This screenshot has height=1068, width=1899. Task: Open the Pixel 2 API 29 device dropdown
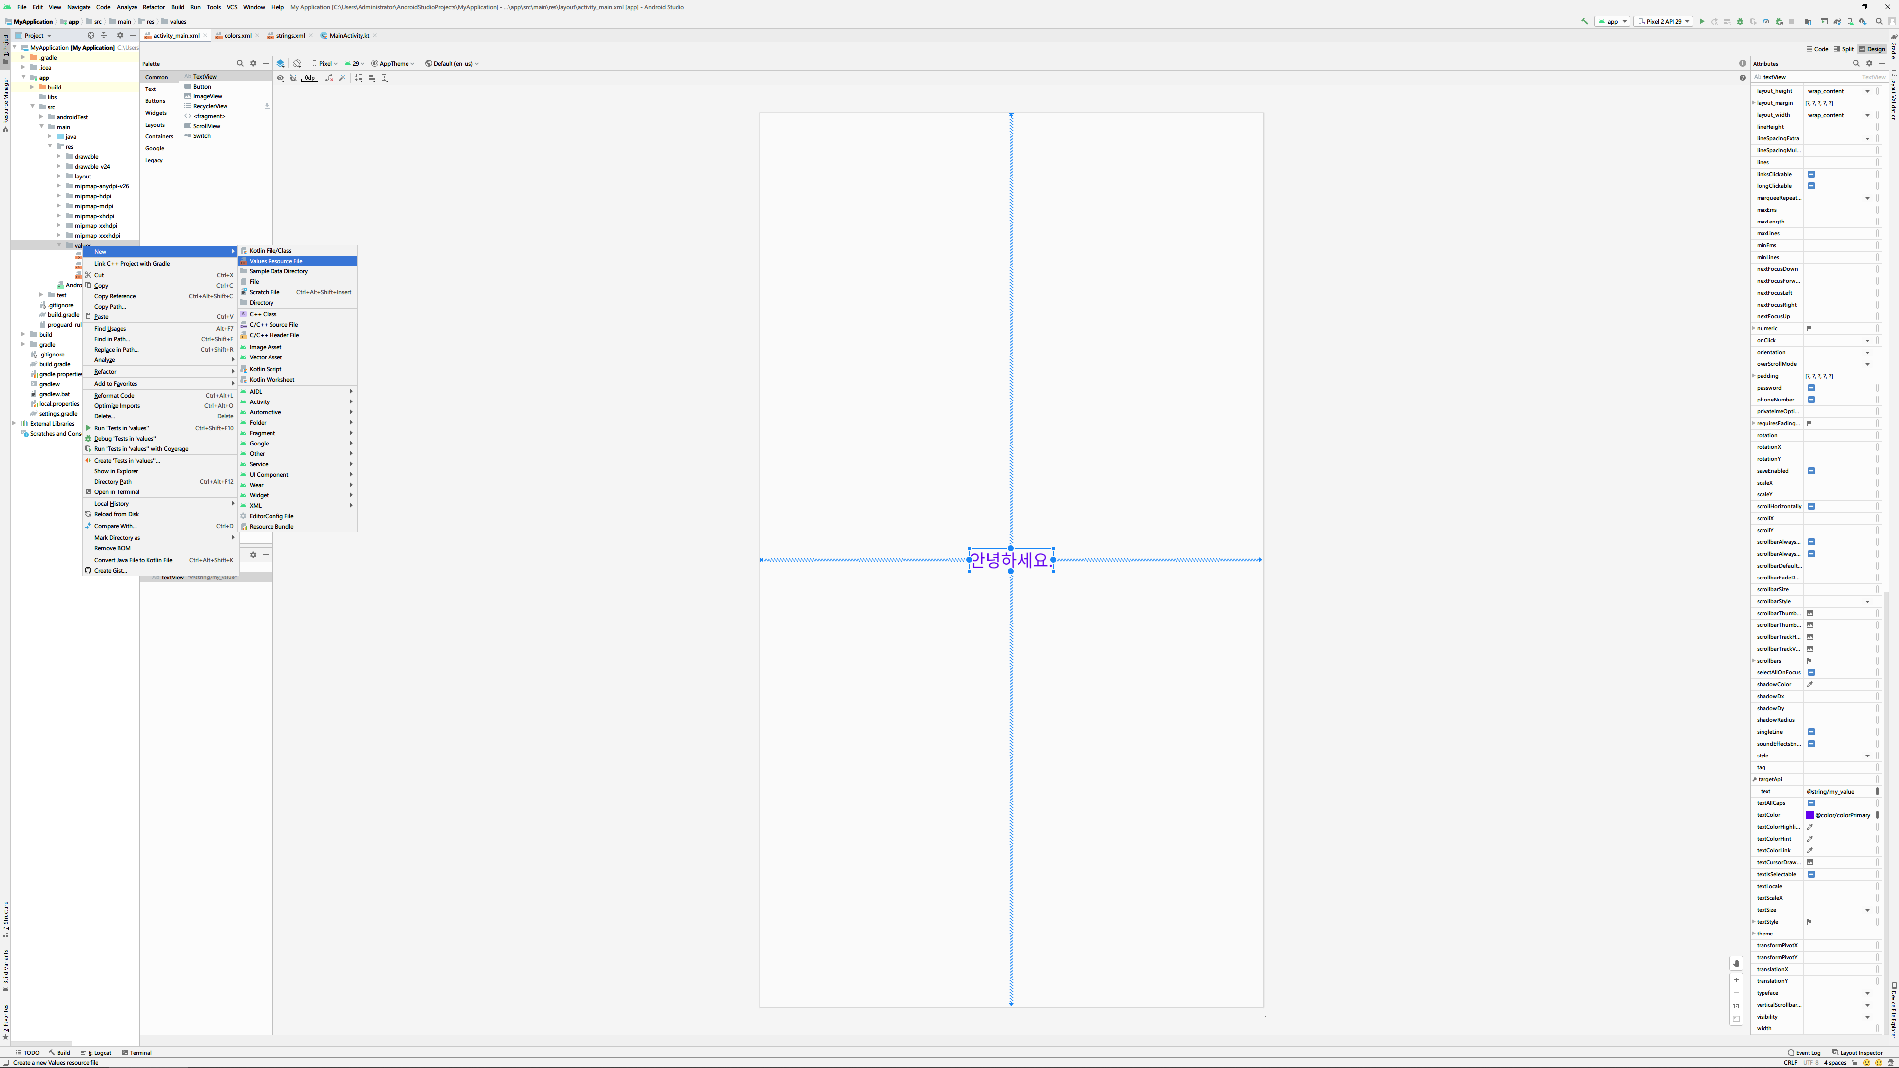pos(1663,22)
